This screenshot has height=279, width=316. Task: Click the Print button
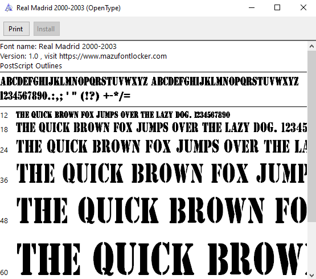point(17,29)
